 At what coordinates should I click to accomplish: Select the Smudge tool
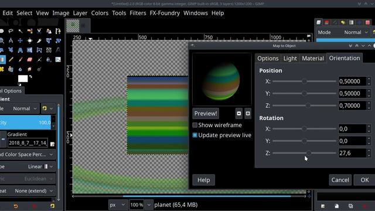(30, 69)
